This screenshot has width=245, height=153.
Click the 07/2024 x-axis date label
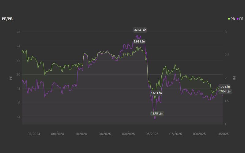click(34, 134)
